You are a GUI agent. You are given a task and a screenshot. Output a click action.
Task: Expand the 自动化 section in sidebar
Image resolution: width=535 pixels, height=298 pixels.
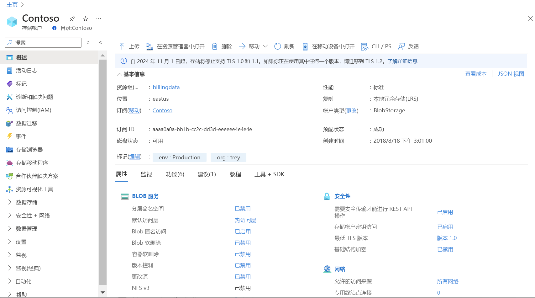click(9, 281)
